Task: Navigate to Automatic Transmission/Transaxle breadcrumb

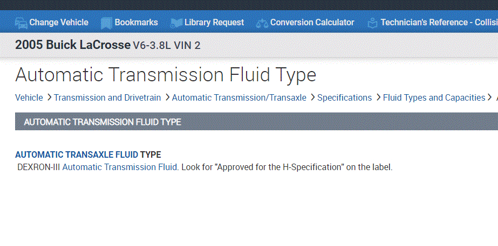Action: point(239,97)
